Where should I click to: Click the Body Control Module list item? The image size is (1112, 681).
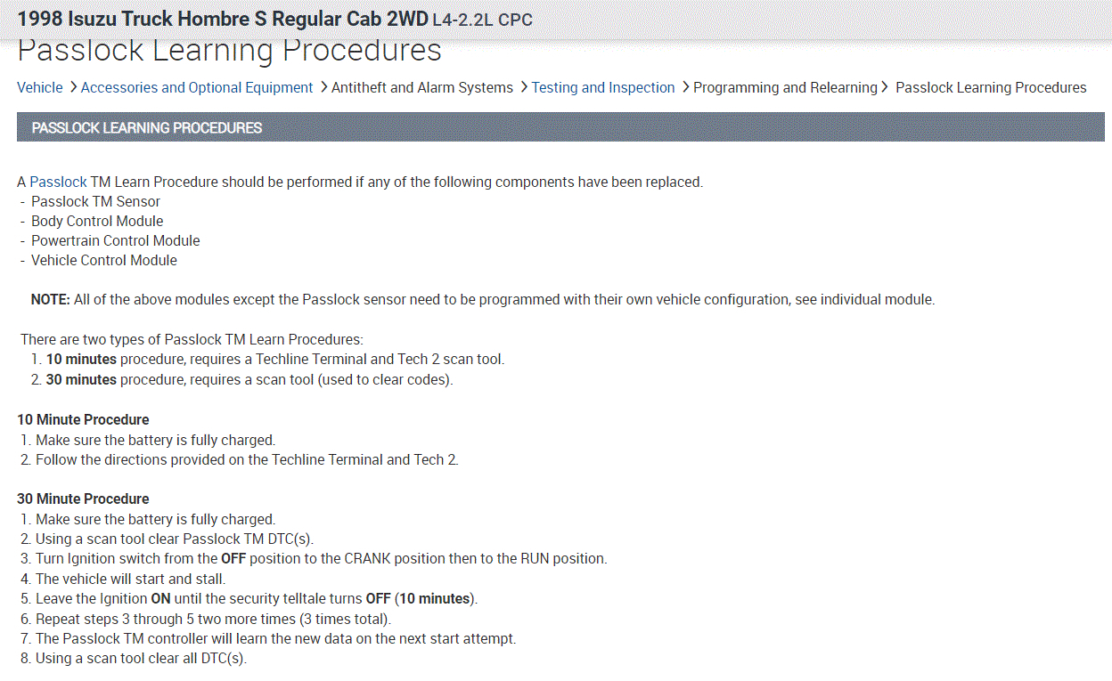[x=97, y=221]
